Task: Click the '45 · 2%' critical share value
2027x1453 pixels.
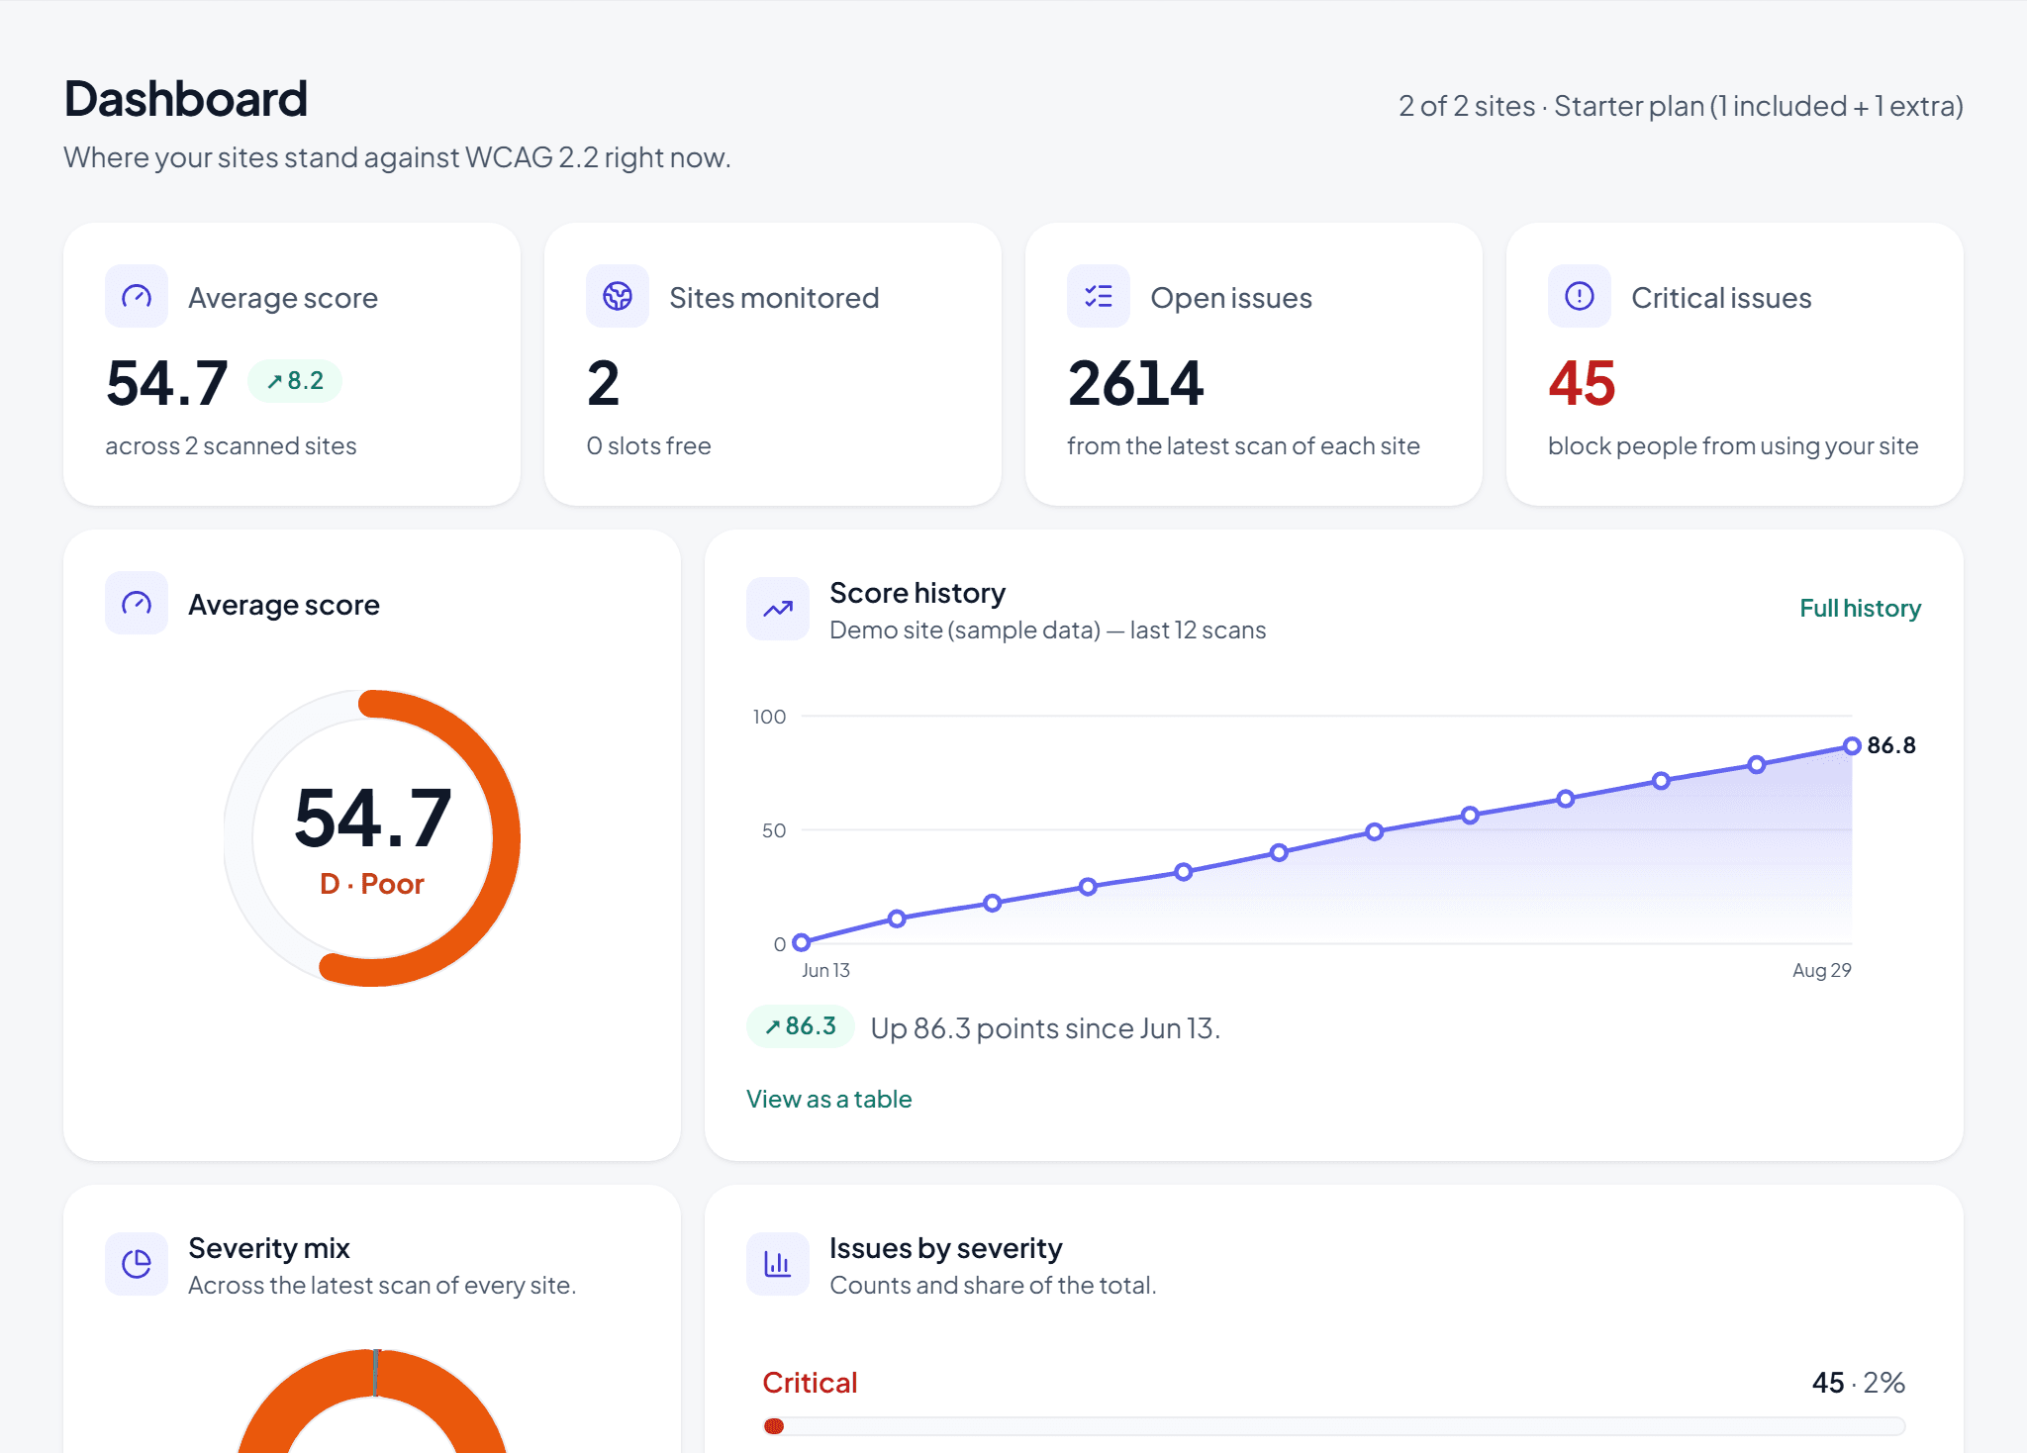Action: pos(1859,1383)
